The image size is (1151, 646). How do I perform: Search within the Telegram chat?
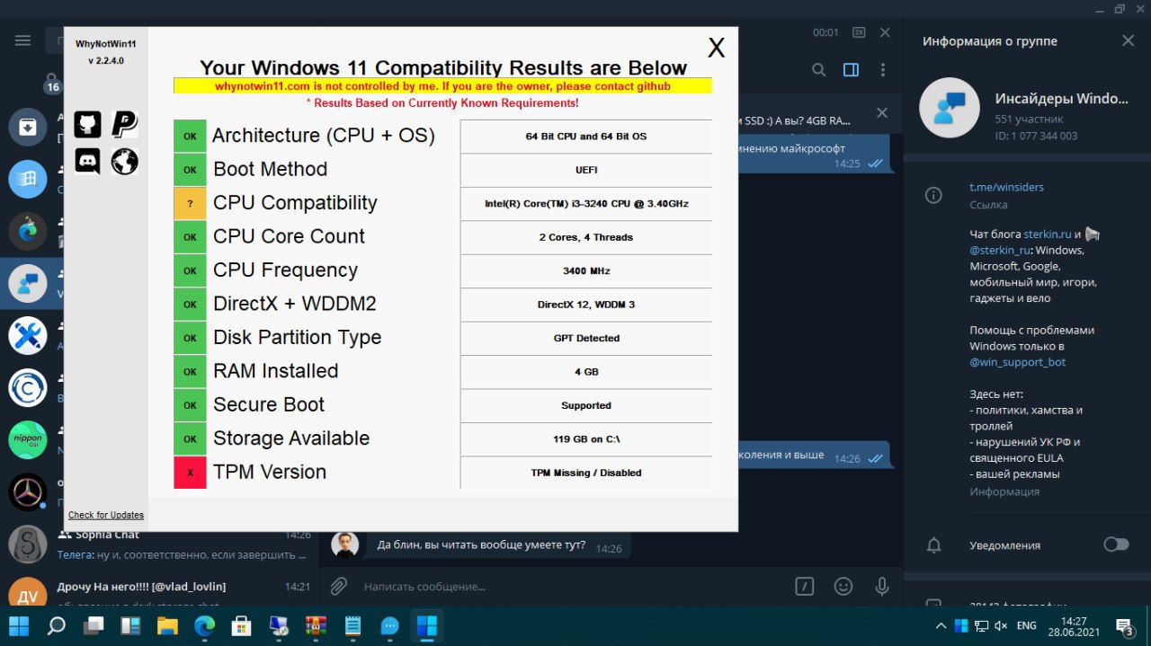[818, 70]
